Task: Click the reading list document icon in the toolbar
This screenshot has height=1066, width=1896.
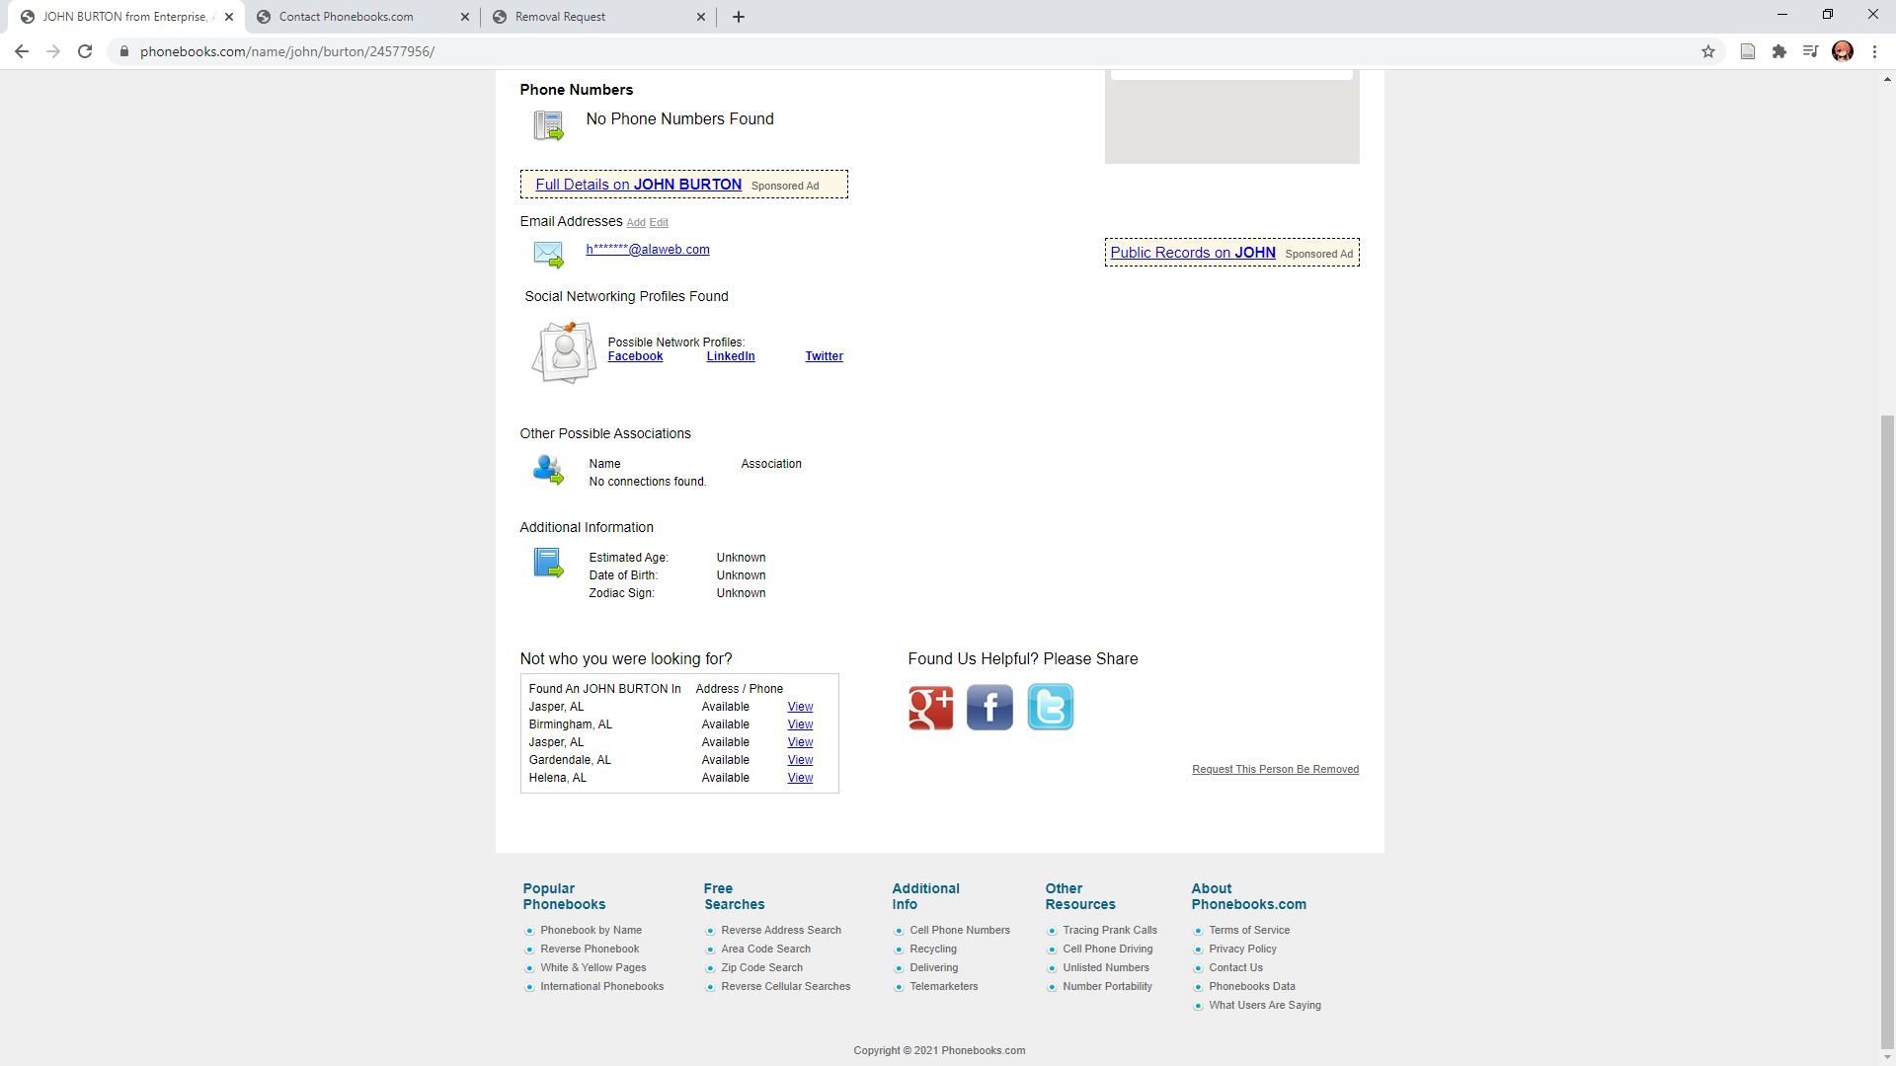Action: pyautogui.click(x=1748, y=51)
